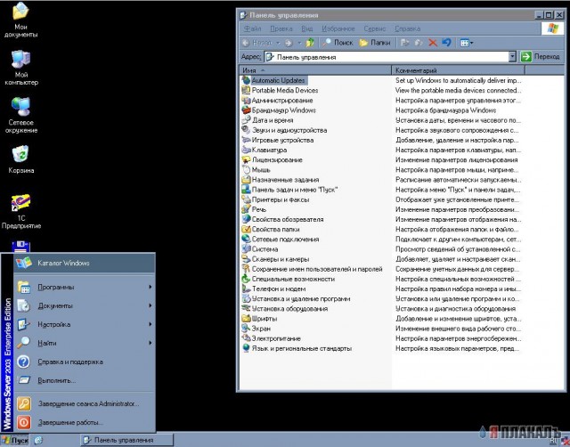Select Мой компьютер desktop icon
The height and width of the screenshot is (447, 570).
[21, 69]
